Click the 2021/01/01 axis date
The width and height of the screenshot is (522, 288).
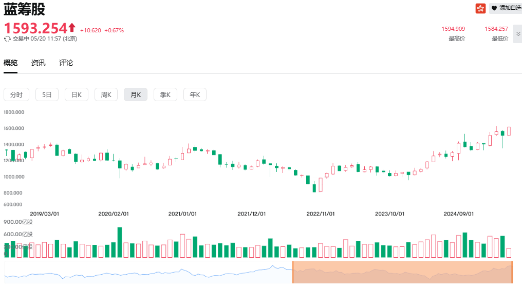182,214
